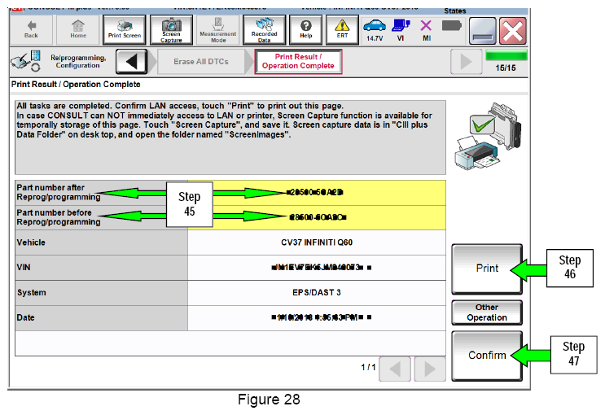Click the Back arrow toolbar icon
This screenshot has width=605, height=415.
click(x=31, y=29)
